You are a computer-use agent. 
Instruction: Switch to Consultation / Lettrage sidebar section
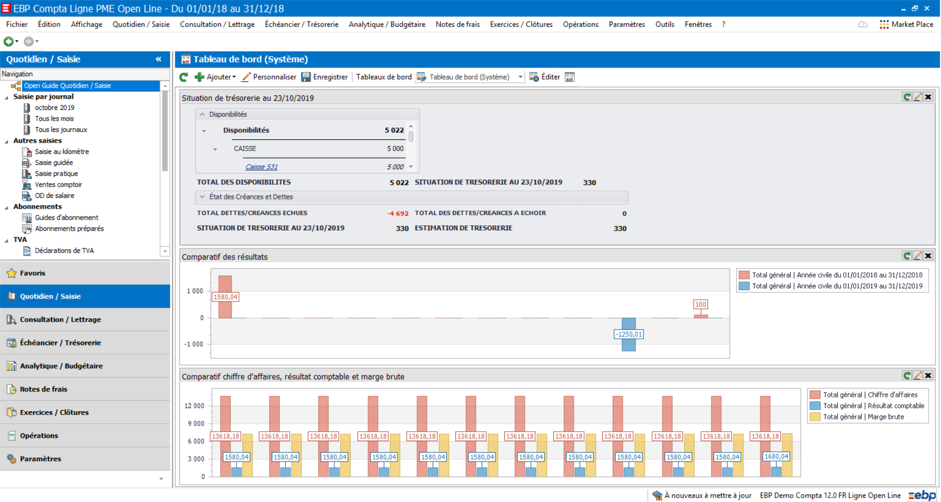(x=85, y=320)
